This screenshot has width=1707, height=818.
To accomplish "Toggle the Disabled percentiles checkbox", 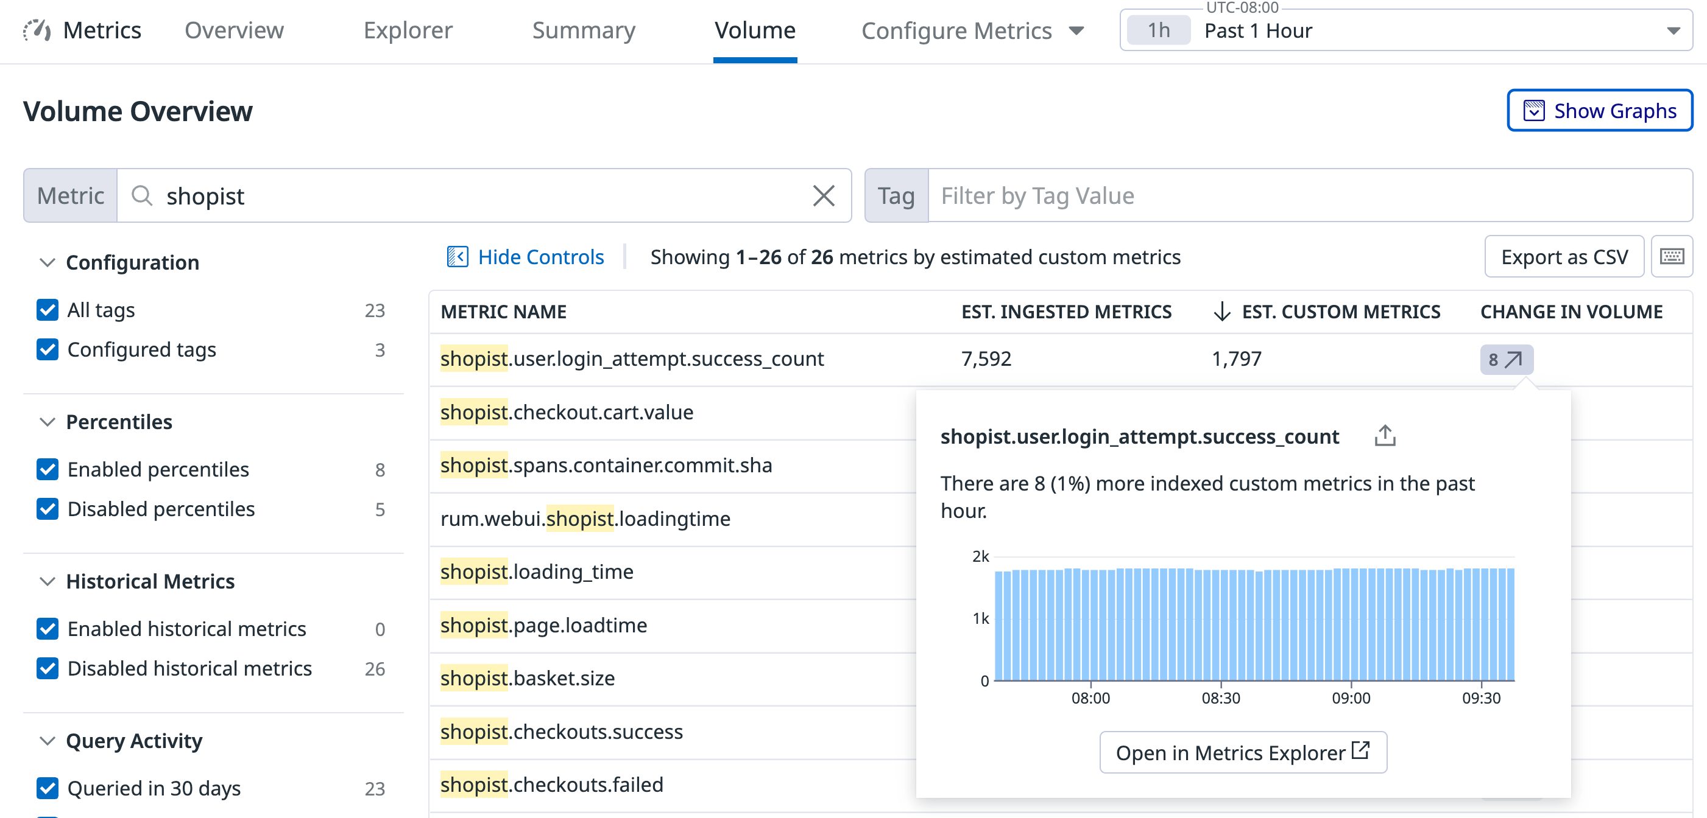I will [x=48, y=509].
